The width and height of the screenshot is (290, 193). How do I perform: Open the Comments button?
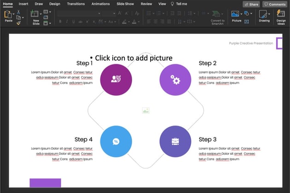pos(275,4)
